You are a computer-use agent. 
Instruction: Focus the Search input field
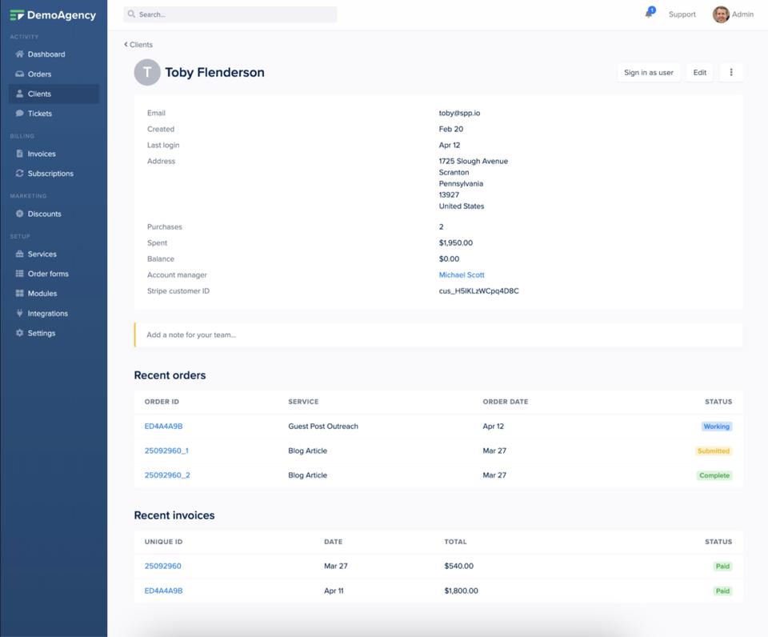coord(230,14)
